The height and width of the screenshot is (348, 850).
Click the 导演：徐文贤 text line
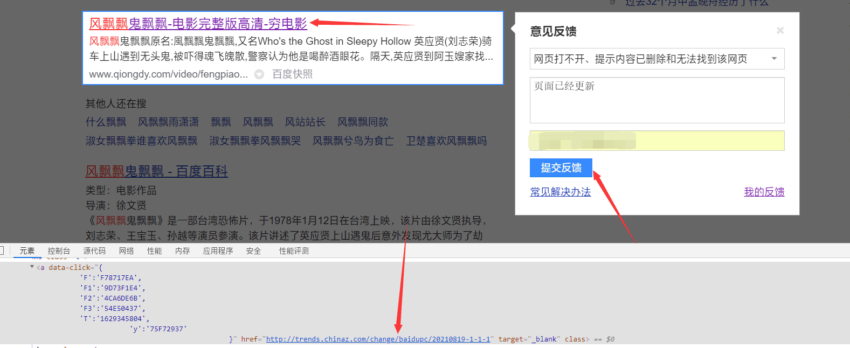116,206
